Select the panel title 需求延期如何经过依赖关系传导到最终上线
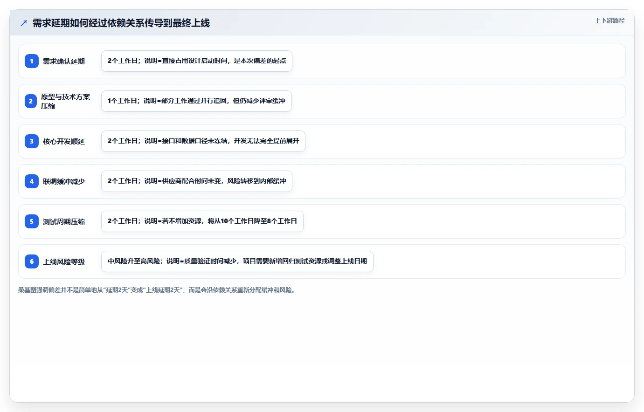 pos(121,23)
